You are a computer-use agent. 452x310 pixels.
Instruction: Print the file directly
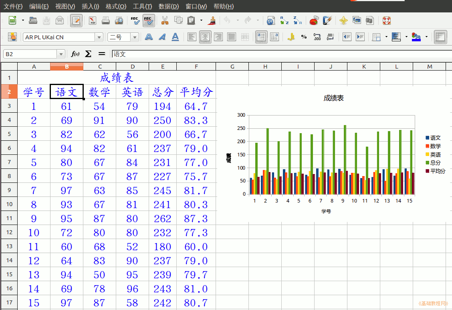[106, 20]
